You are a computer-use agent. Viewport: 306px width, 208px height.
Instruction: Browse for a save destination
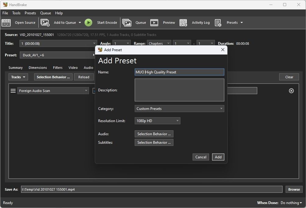294,189
